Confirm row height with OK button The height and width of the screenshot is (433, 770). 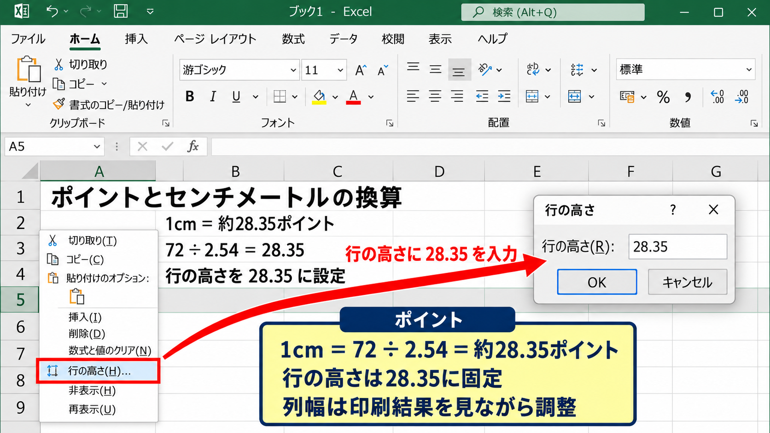(597, 282)
